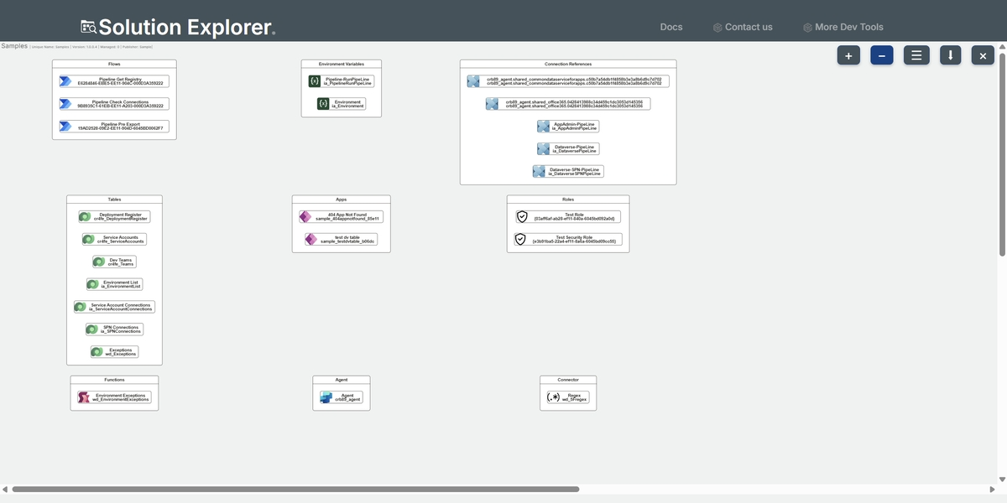Click the Regex connector icon
This screenshot has height=503, width=1007.
553,397
